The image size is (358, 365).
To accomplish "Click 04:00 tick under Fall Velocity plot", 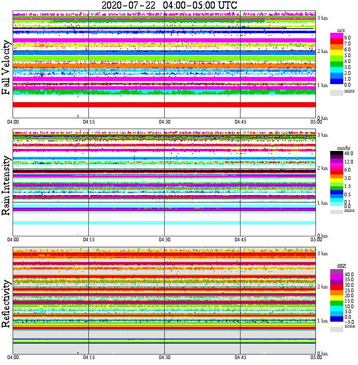I will tap(13, 122).
